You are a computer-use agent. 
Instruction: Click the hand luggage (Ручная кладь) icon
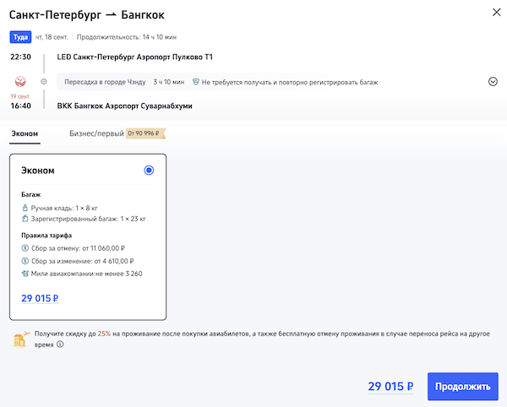pos(25,206)
